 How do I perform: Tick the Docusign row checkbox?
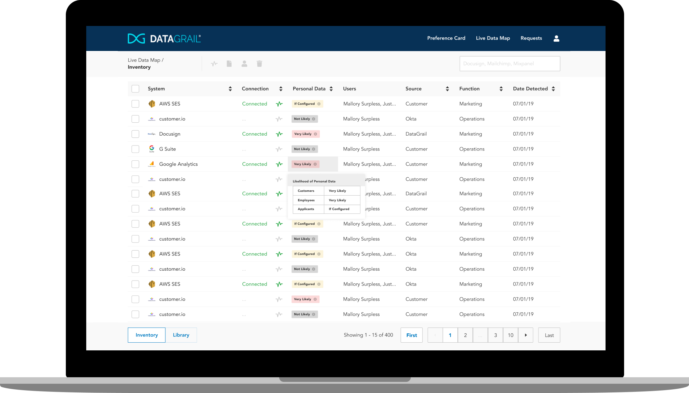(x=135, y=134)
